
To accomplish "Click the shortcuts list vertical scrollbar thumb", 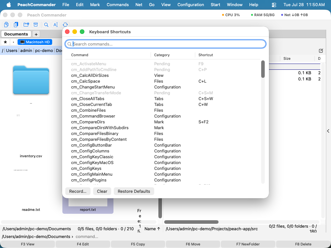I will pos(263,69).
